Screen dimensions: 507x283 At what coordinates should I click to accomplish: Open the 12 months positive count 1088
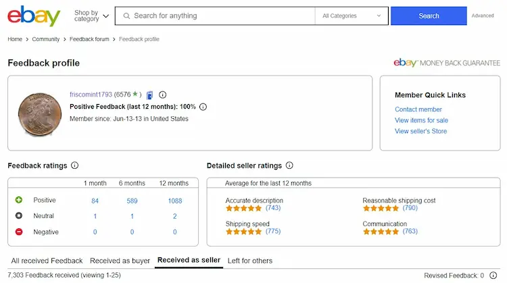click(x=174, y=200)
